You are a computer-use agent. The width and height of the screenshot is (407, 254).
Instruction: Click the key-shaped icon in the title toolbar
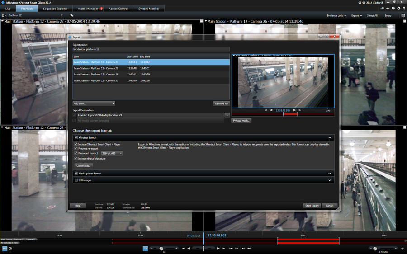click(x=404, y=9)
